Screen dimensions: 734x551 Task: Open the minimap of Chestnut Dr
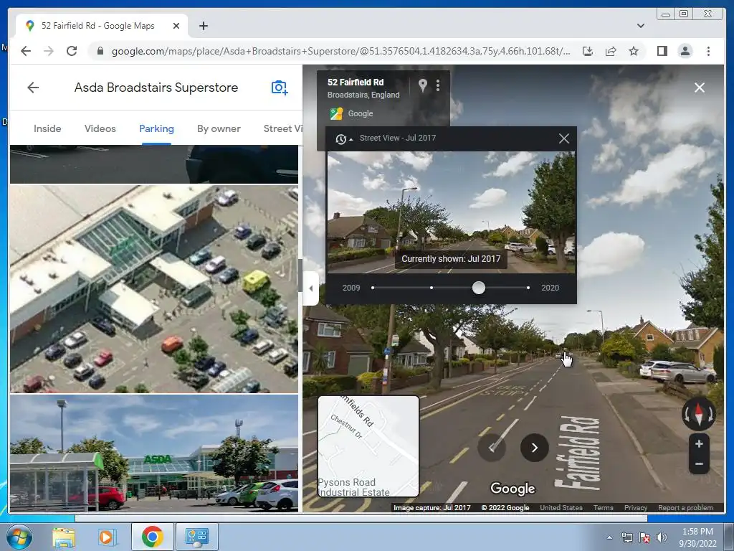368,446
